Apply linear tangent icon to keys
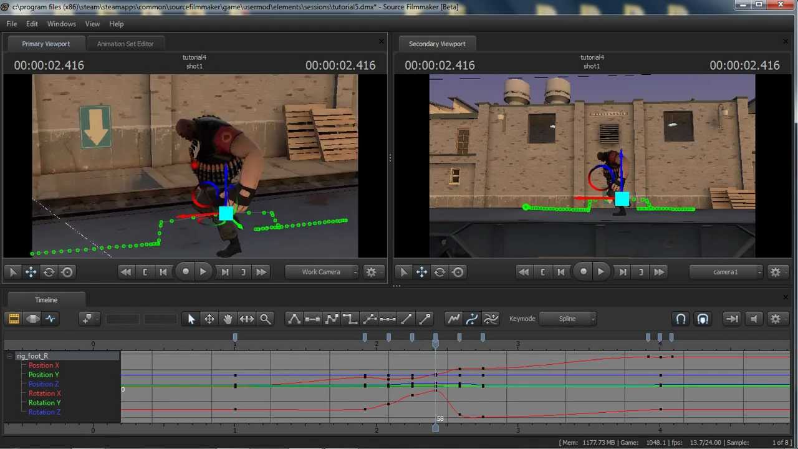Viewport: 798px width, 449px height. (332, 319)
